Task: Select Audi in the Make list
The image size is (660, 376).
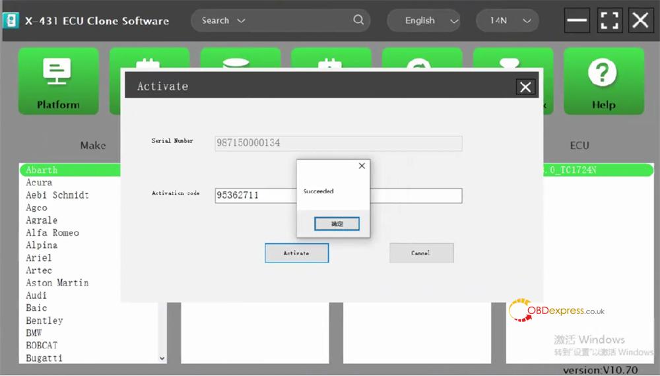Action: click(36, 296)
